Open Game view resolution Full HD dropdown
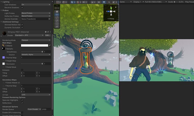This screenshot has height=116, width=194. tap(156, 2)
